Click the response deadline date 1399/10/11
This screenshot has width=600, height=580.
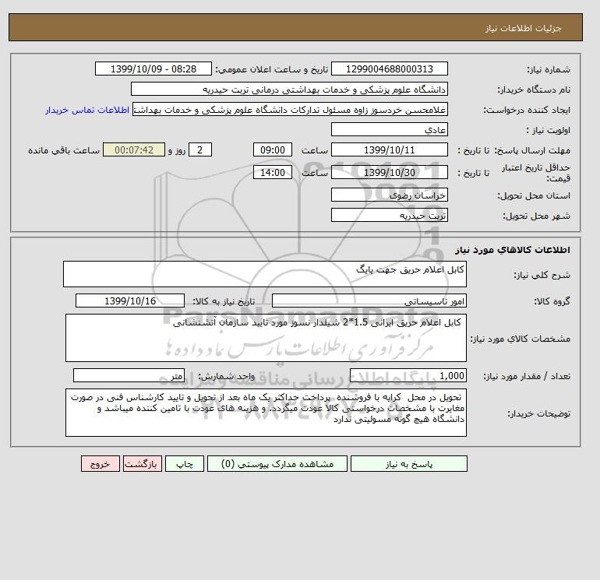[x=389, y=150]
